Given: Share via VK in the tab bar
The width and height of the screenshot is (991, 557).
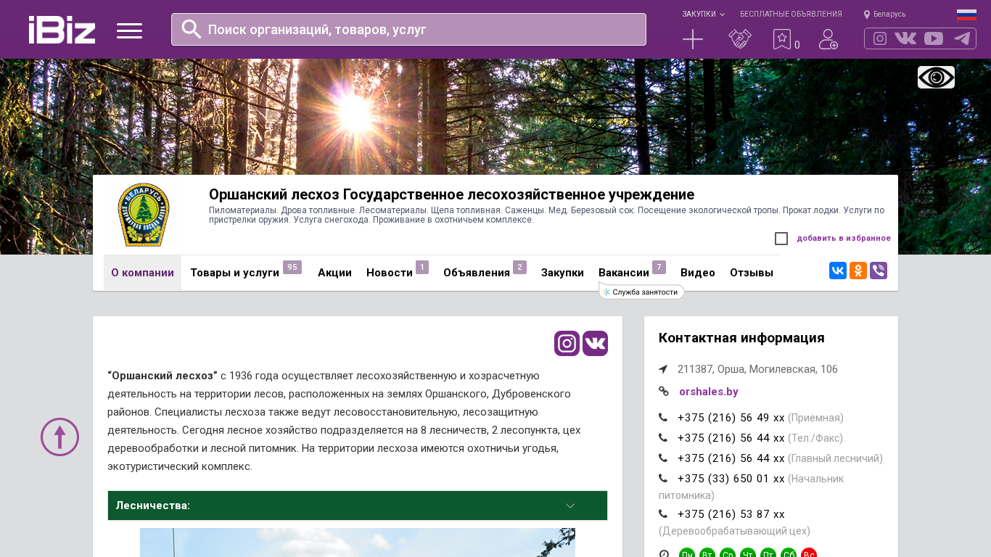Looking at the screenshot, I should tap(838, 271).
